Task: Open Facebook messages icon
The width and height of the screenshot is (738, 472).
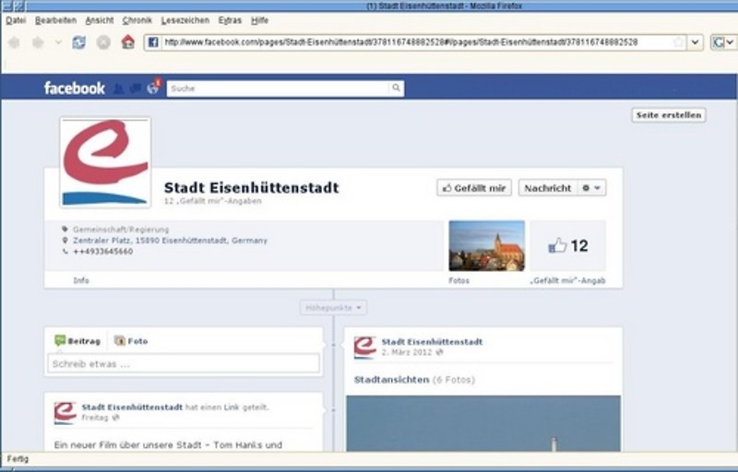Action: 136,88
